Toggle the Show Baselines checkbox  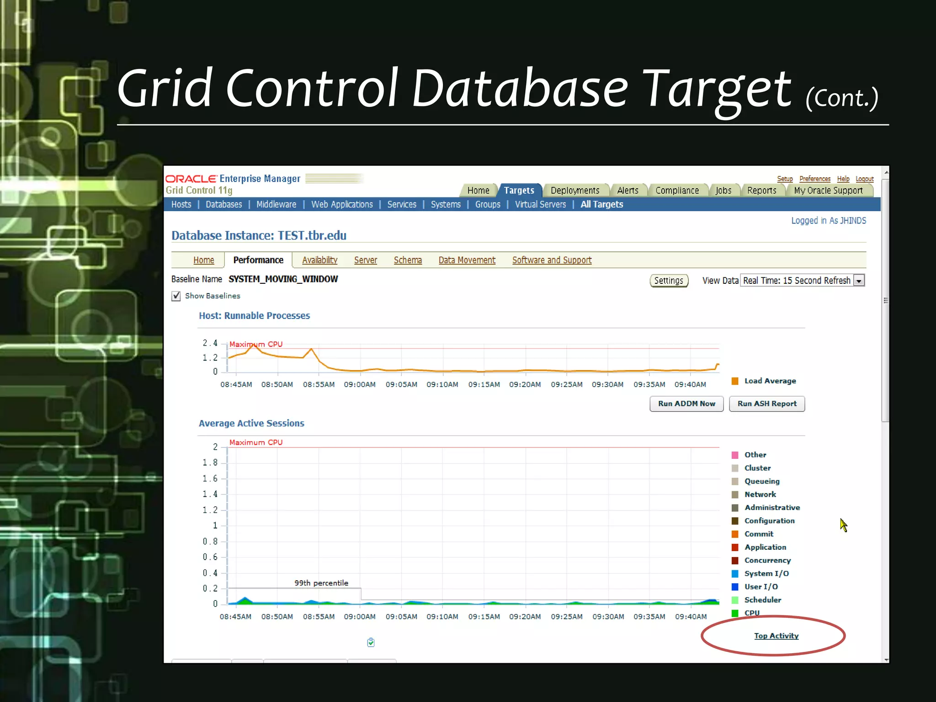(x=176, y=296)
